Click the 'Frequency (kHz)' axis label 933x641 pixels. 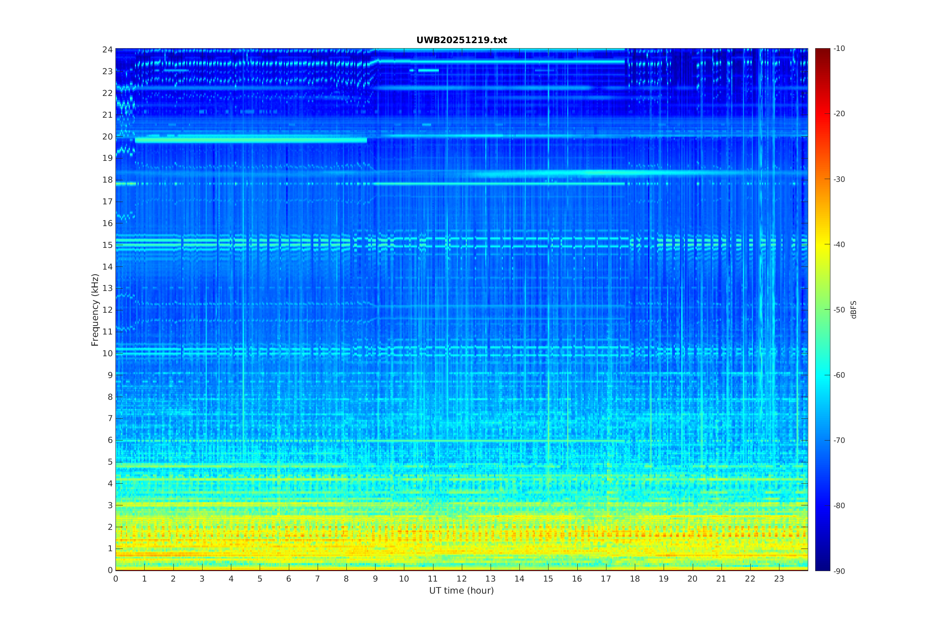coord(95,310)
